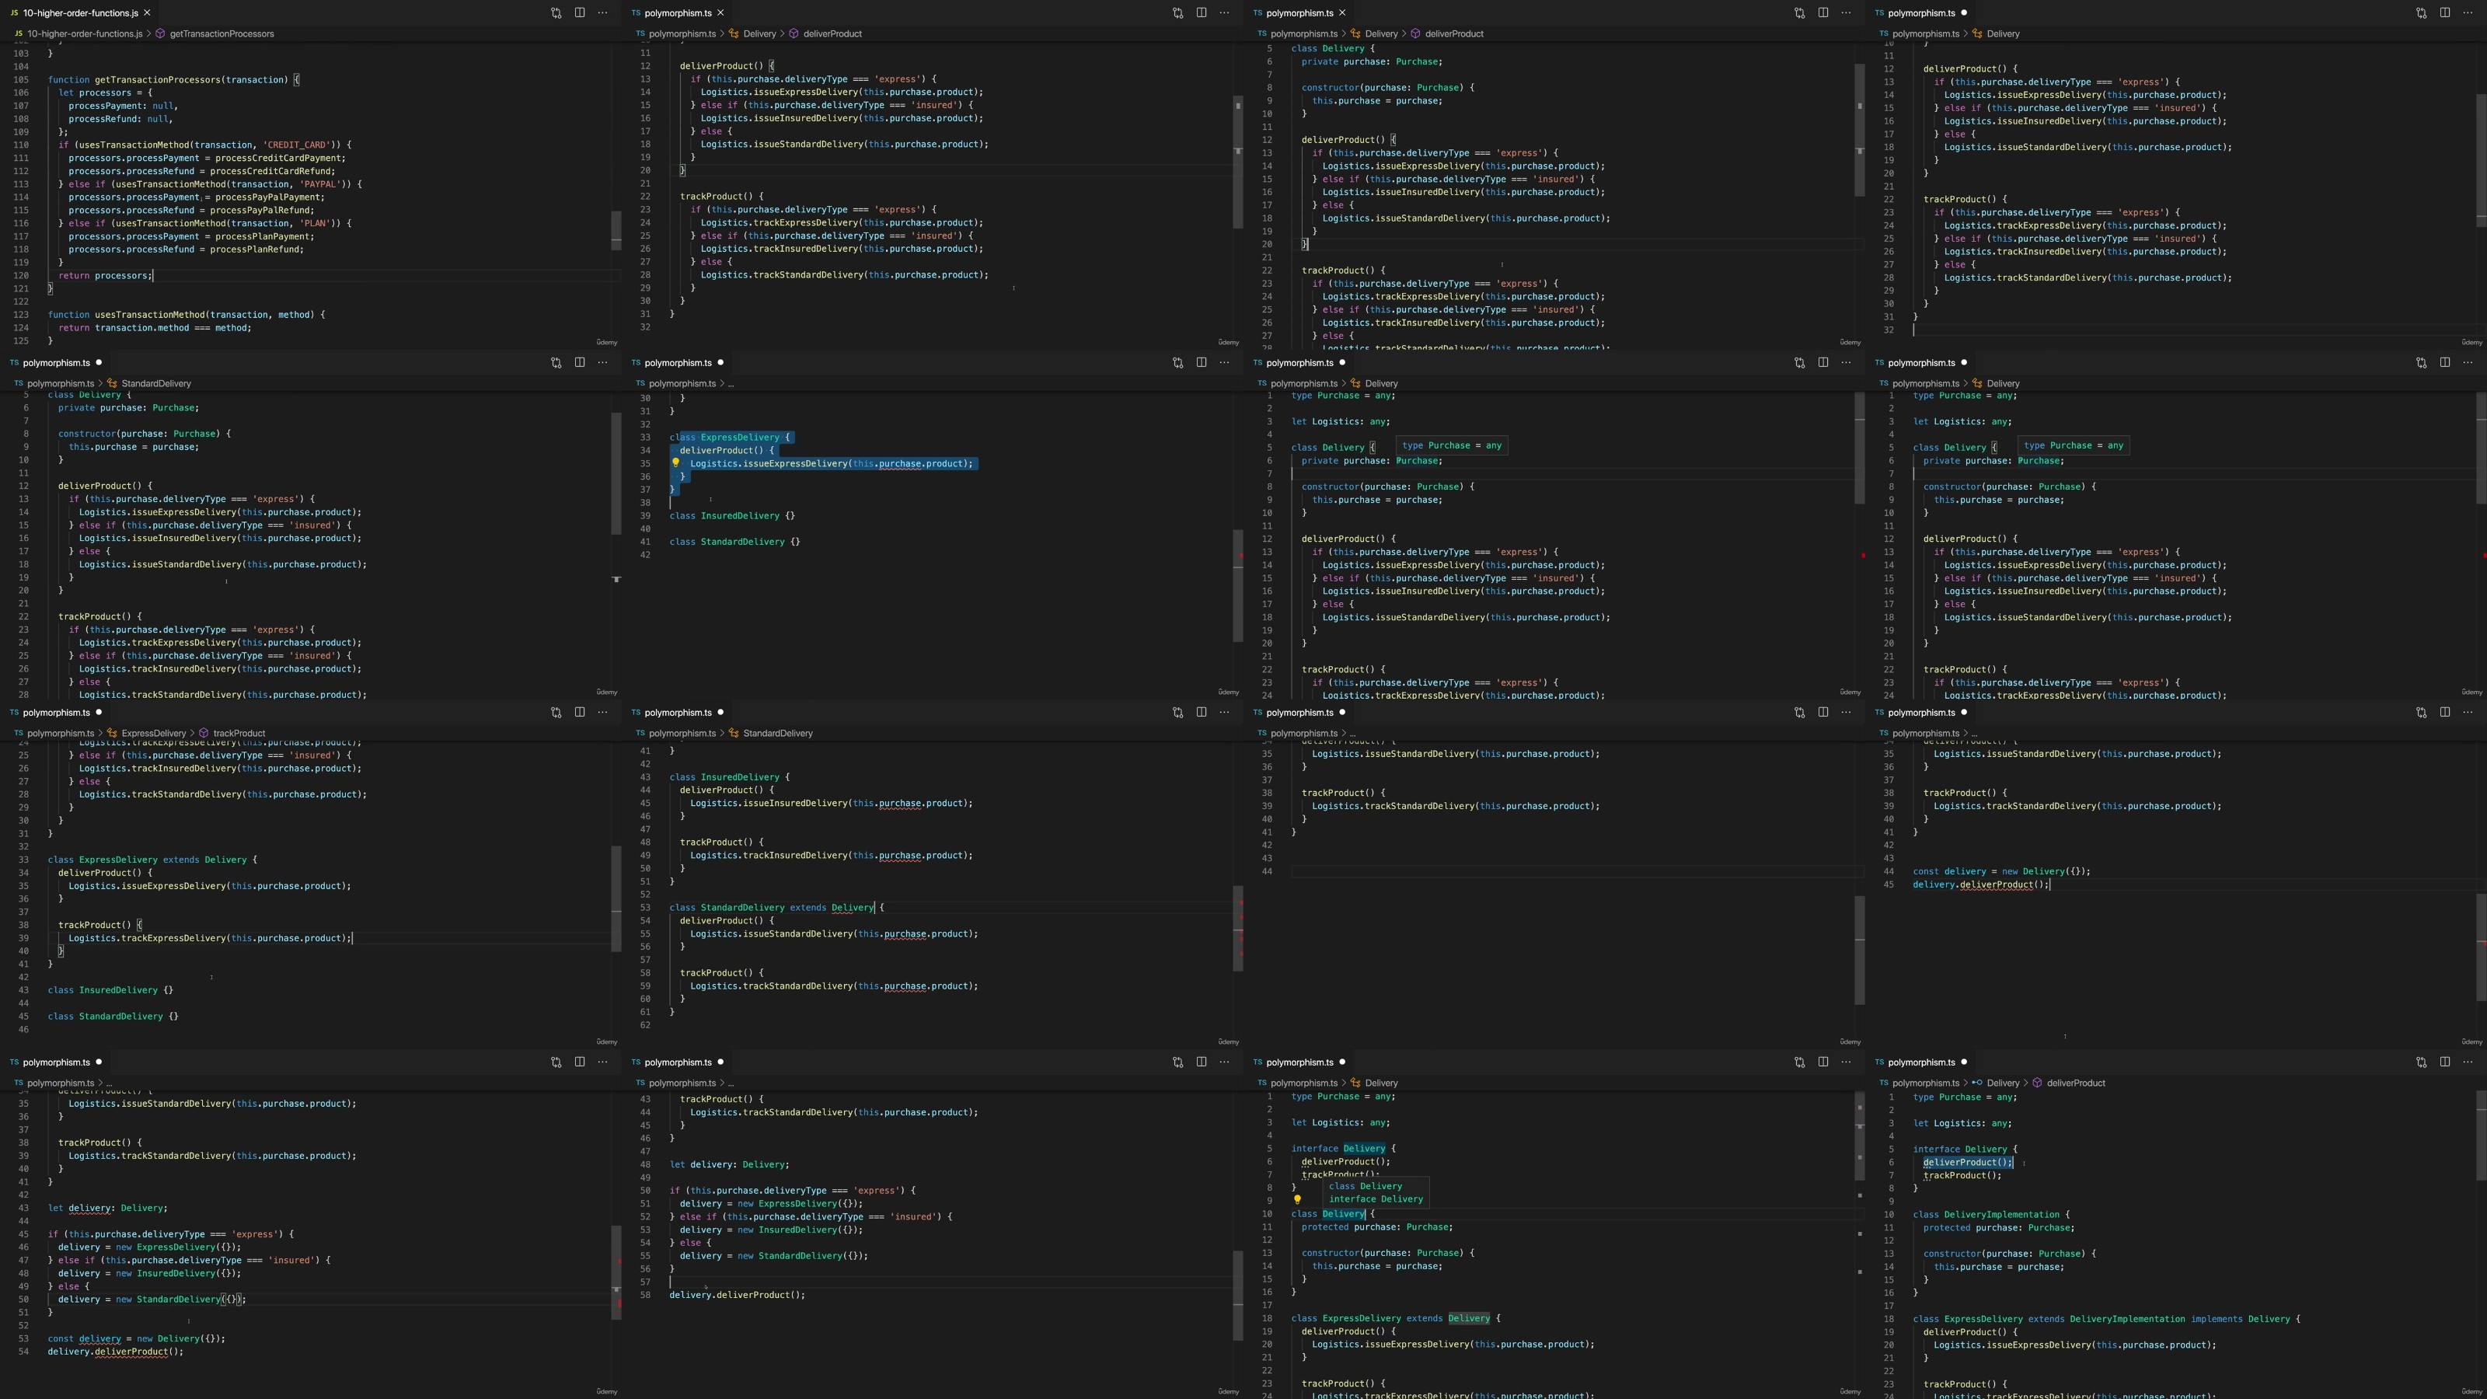Click unsaved dot on tab above ExpressDelivery breadcrumb
The image size is (2487, 1399).
click(99, 713)
